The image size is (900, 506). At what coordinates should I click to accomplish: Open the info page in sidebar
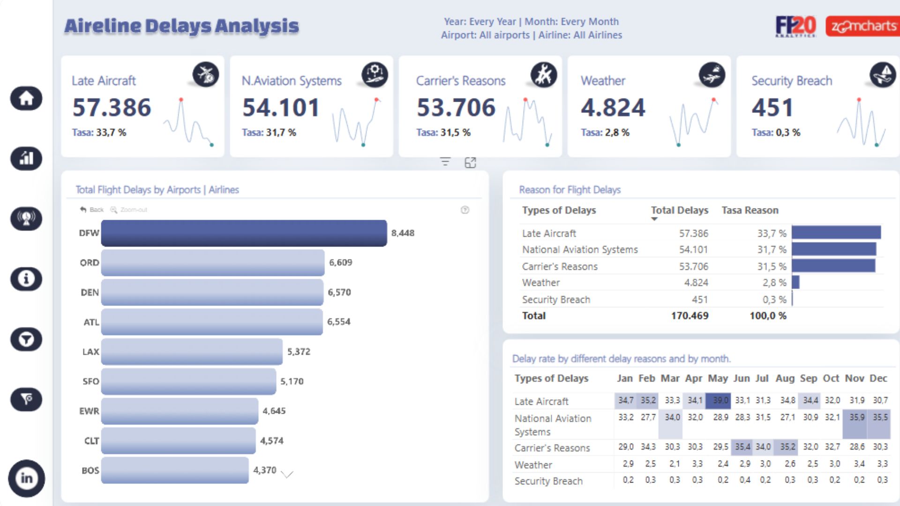(26, 279)
